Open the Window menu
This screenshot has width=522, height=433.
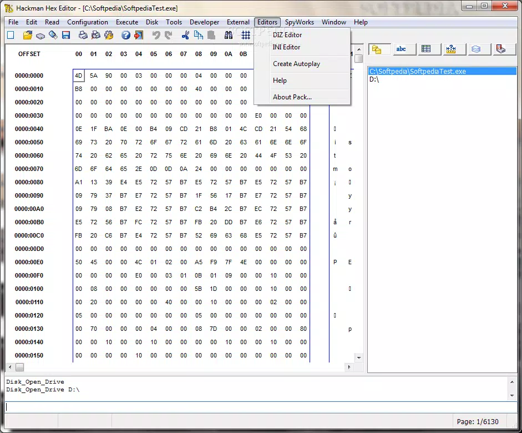tap(333, 22)
